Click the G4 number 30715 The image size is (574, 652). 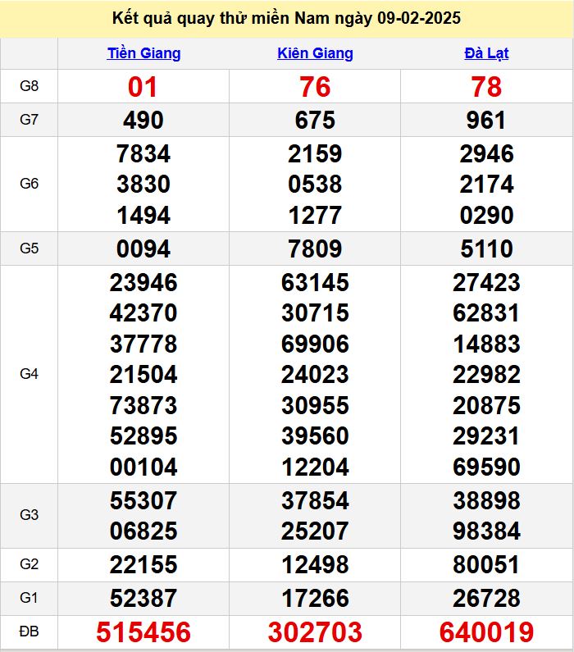click(315, 312)
